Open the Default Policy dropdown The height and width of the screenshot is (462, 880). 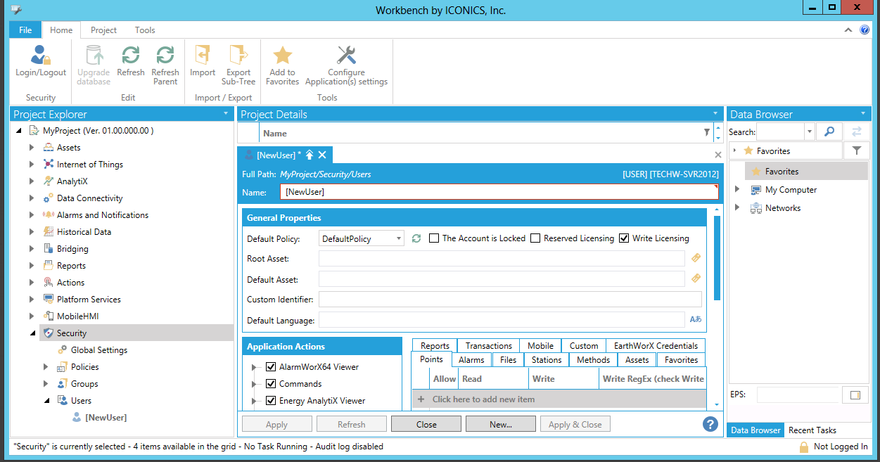[x=399, y=238]
